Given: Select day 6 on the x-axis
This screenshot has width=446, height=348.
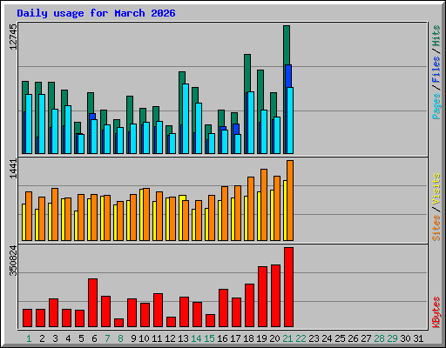Looking at the screenshot, I should [94, 338].
